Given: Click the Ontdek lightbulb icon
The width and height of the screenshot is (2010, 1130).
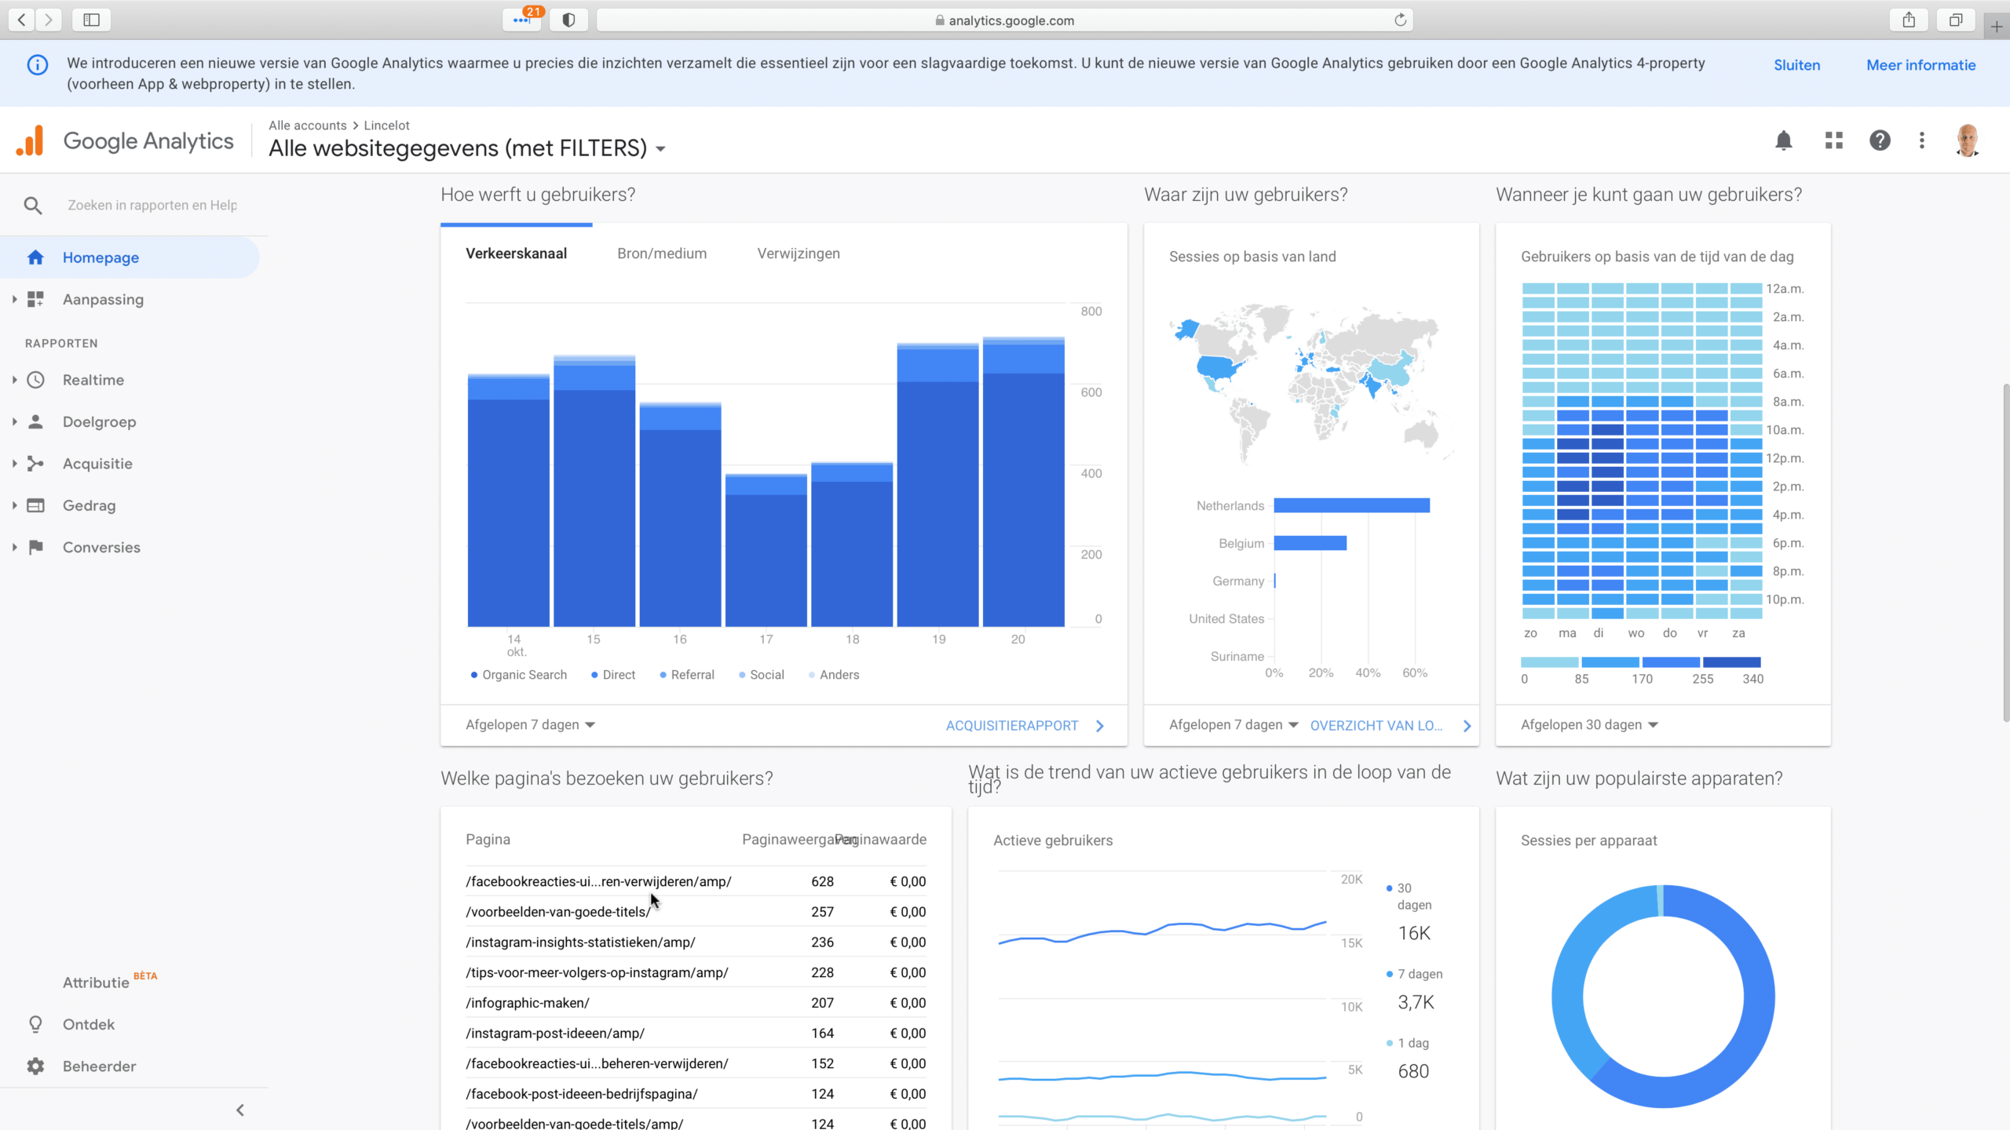Looking at the screenshot, I should pyautogui.click(x=35, y=1024).
